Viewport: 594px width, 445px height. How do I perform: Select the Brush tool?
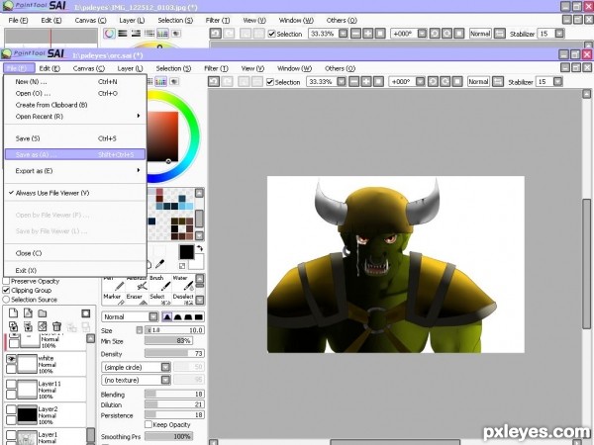pyautogui.click(x=159, y=284)
